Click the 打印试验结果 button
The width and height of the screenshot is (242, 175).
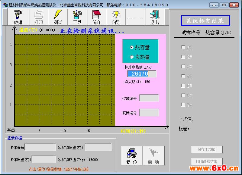tap(207, 161)
